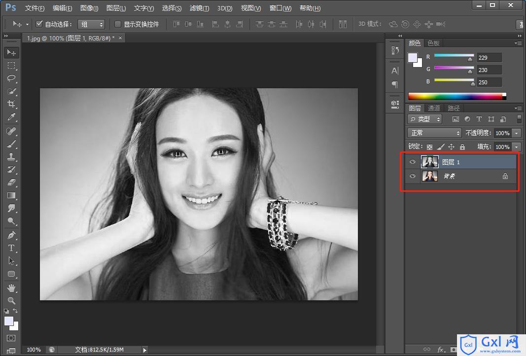Viewport: 526px width, 356px height.
Task: Select the Move tool
Action: click(11, 53)
